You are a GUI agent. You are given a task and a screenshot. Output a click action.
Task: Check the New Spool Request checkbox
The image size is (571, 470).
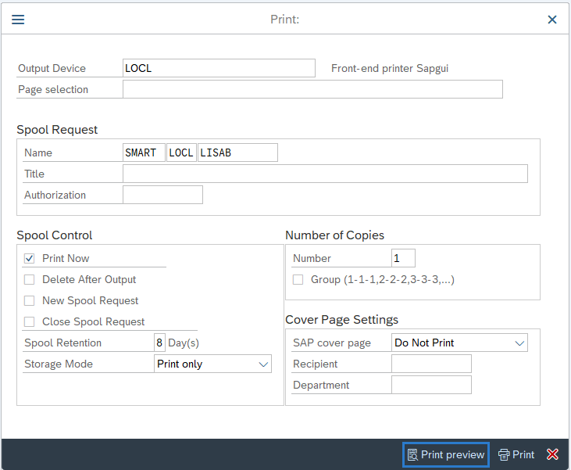[29, 301]
